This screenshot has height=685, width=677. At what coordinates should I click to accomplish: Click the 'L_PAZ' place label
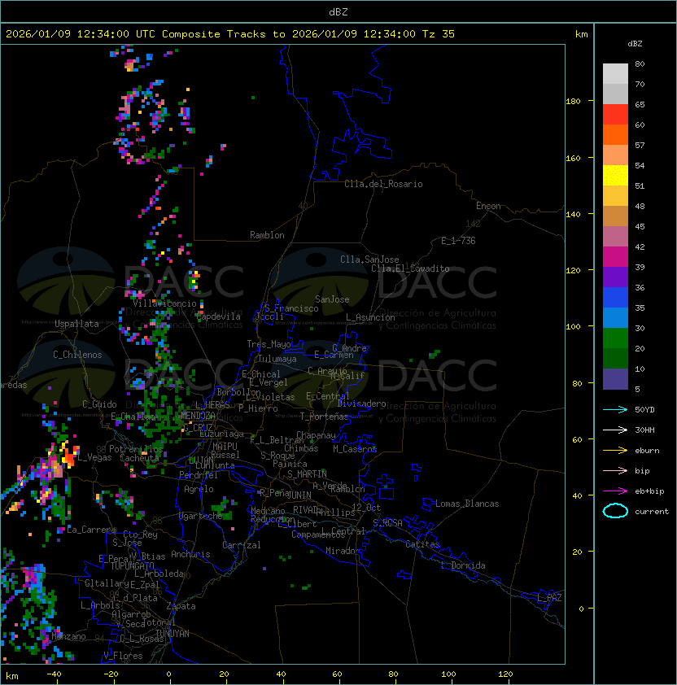pyautogui.click(x=549, y=598)
